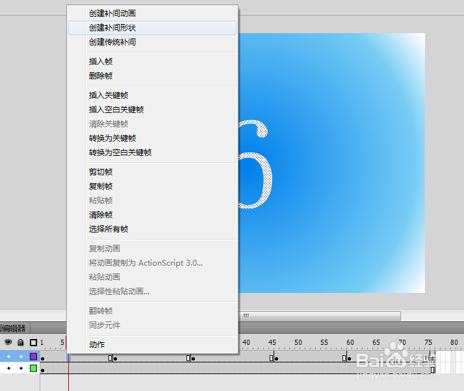Show all layers as outlines icon

(33, 342)
